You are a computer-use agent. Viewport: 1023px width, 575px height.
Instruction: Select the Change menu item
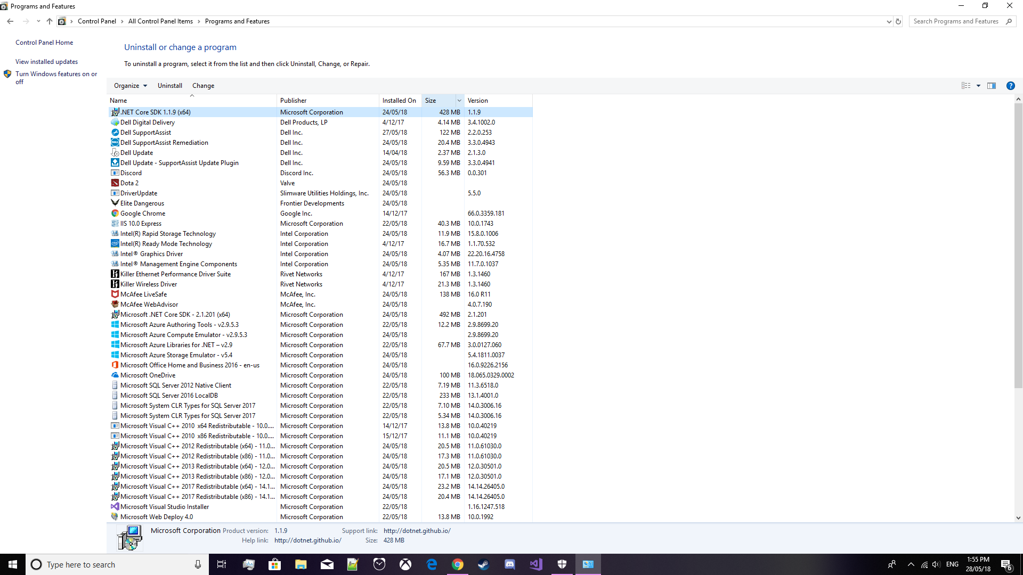203,85
